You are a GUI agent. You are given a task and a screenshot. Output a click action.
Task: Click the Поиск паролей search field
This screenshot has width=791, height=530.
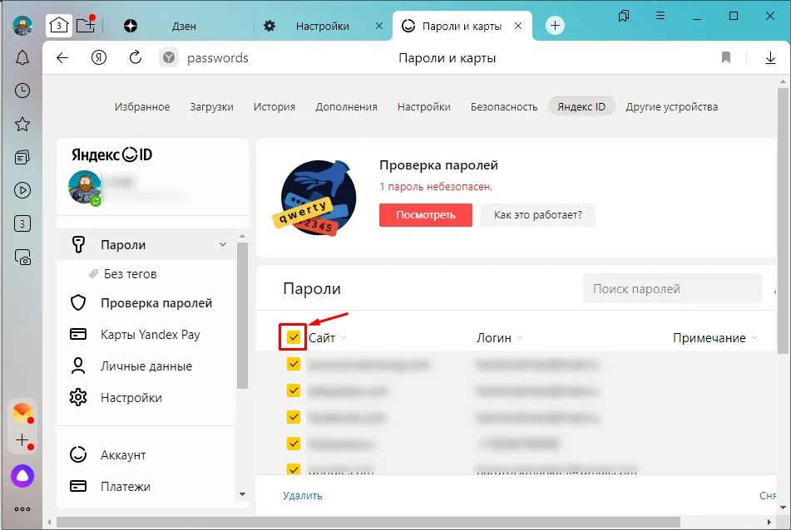[672, 289]
